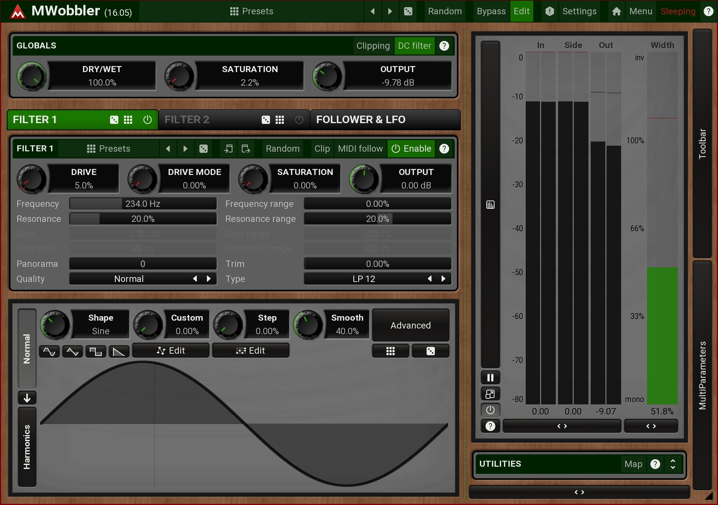Click the meter settings icon on vertical bar
The height and width of the screenshot is (505, 718).
[490, 205]
